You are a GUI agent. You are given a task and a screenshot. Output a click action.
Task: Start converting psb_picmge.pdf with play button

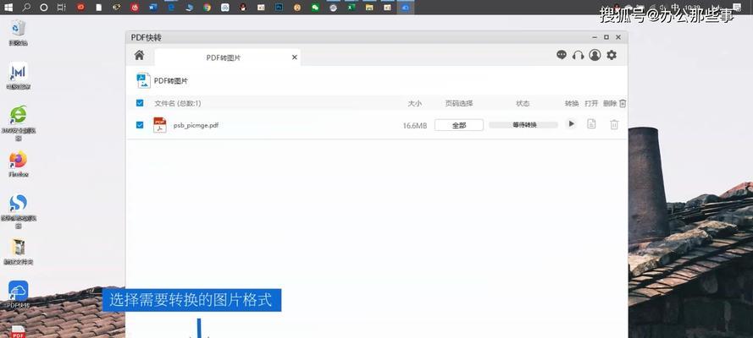(x=571, y=124)
